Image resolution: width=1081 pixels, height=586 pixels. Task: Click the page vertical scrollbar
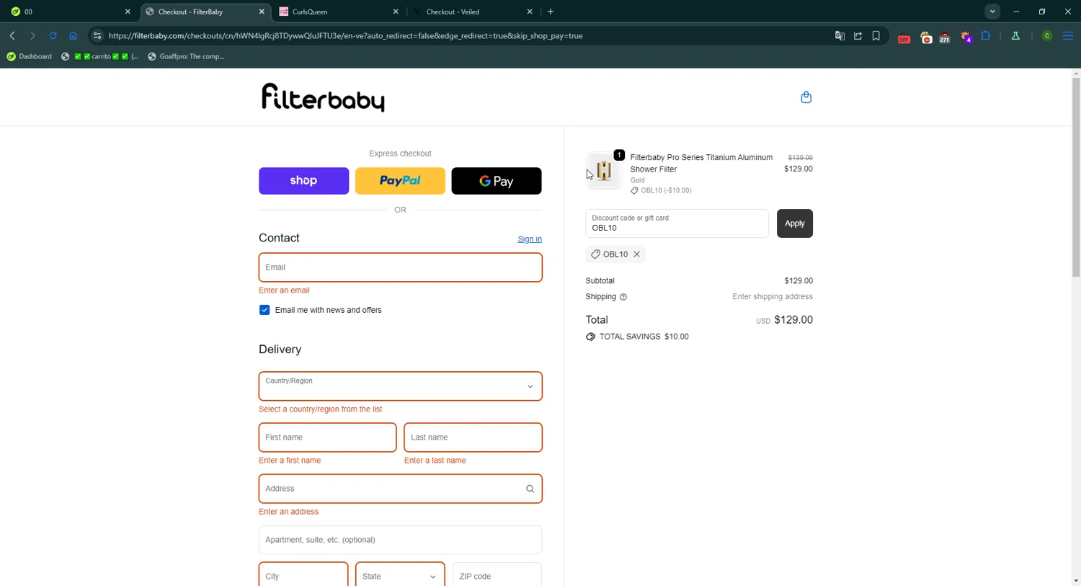tap(1076, 177)
